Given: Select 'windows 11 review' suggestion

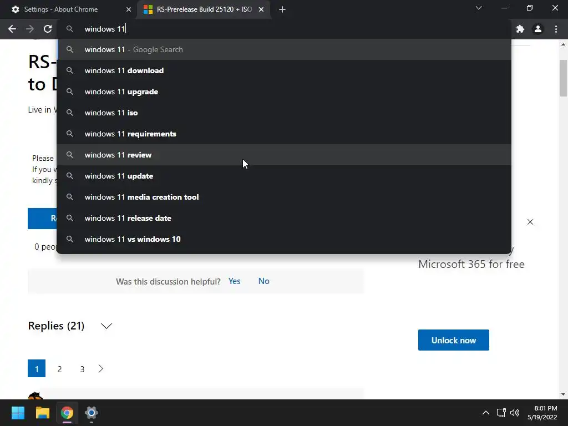Looking at the screenshot, I should point(284,155).
